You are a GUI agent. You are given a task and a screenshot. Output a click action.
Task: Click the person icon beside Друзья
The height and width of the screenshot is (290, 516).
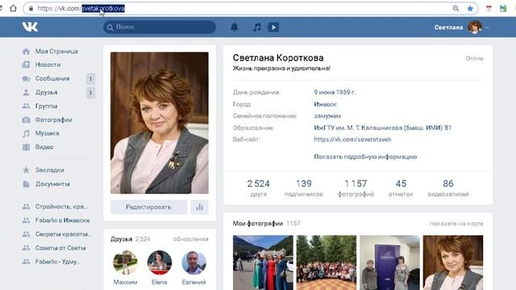pyautogui.click(x=26, y=93)
